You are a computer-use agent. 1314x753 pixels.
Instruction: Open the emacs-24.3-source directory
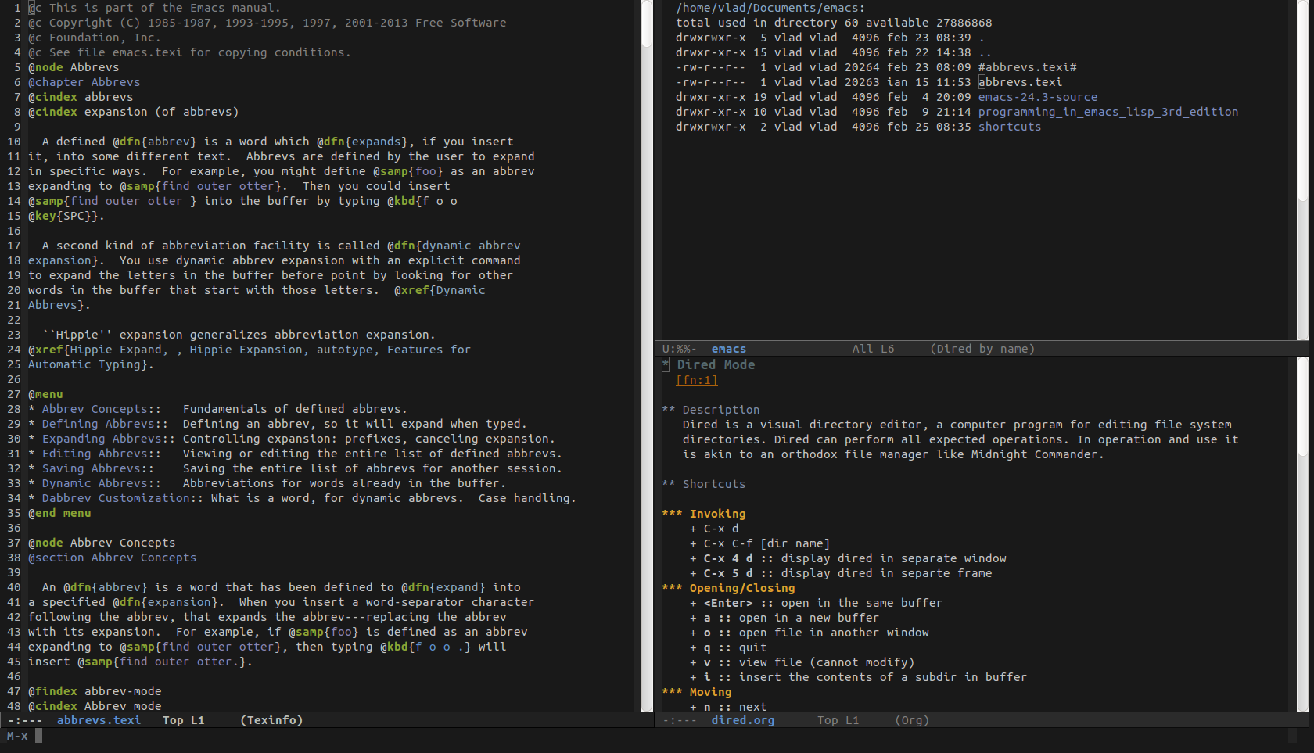pyautogui.click(x=1038, y=97)
